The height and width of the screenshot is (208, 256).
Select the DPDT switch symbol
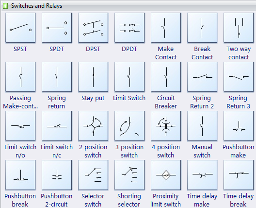129,28
